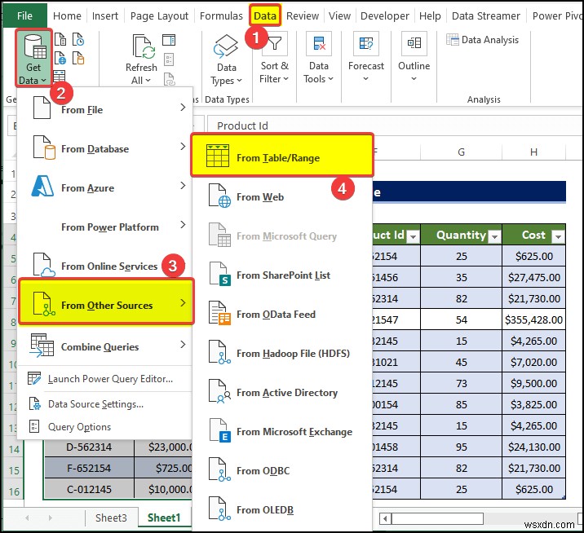Screen dimensions: 584x533
Task: Open the Data Types gallery
Action: tap(226, 59)
